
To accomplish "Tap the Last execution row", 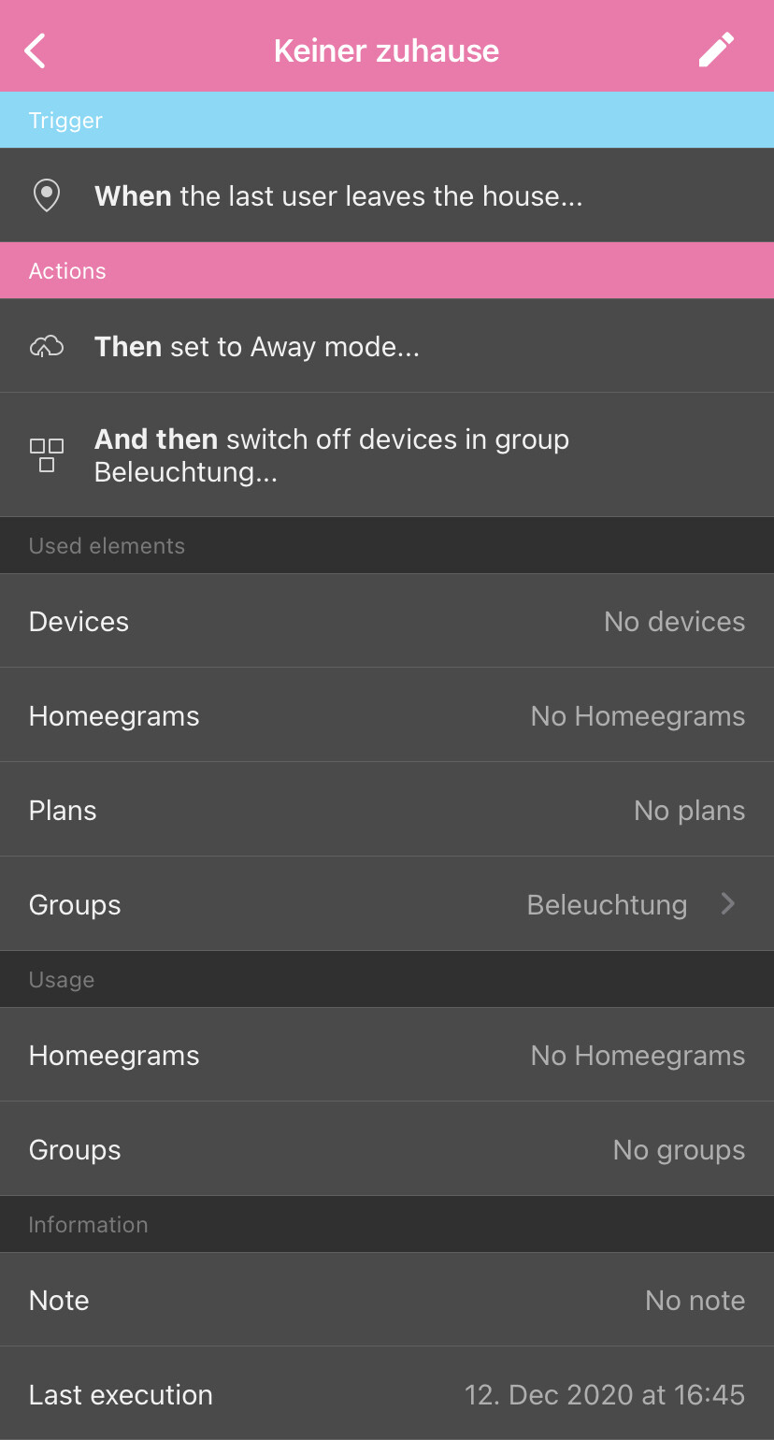I will click(x=387, y=1393).
